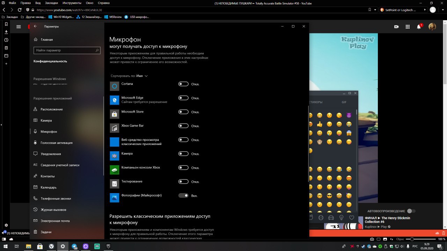447x251 pixels.
Task: Open Vivaldi bookmarks side panel
Action: pyautogui.click(x=6, y=24)
